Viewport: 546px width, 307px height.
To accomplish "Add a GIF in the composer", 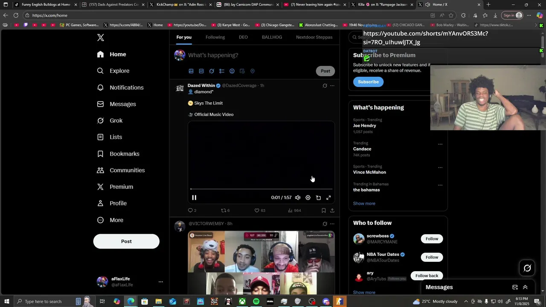I will (201, 71).
